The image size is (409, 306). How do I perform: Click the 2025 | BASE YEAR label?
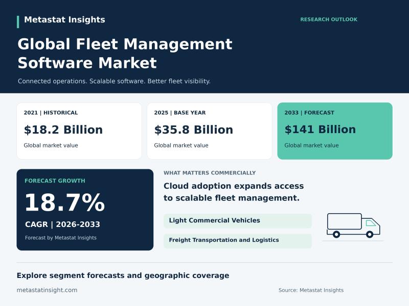tap(180, 113)
